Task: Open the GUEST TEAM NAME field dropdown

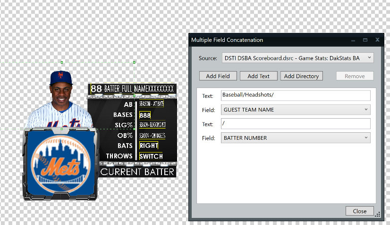Action: (x=296, y=110)
